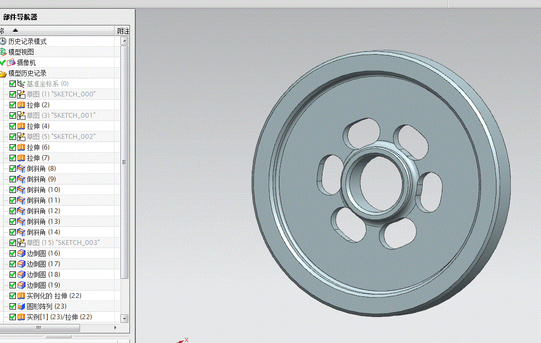
Task: Click the 基准坐标系 (0) datum icon
Action: tap(21, 84)
